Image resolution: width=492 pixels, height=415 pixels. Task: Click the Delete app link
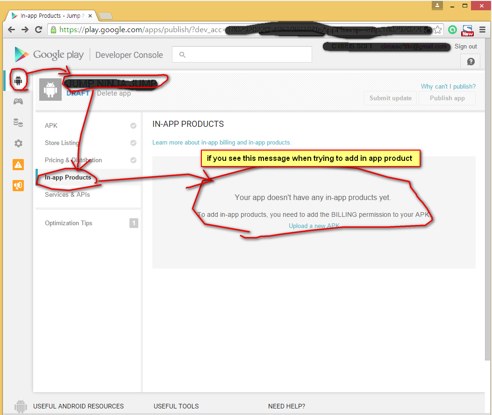tap(114, 93)
